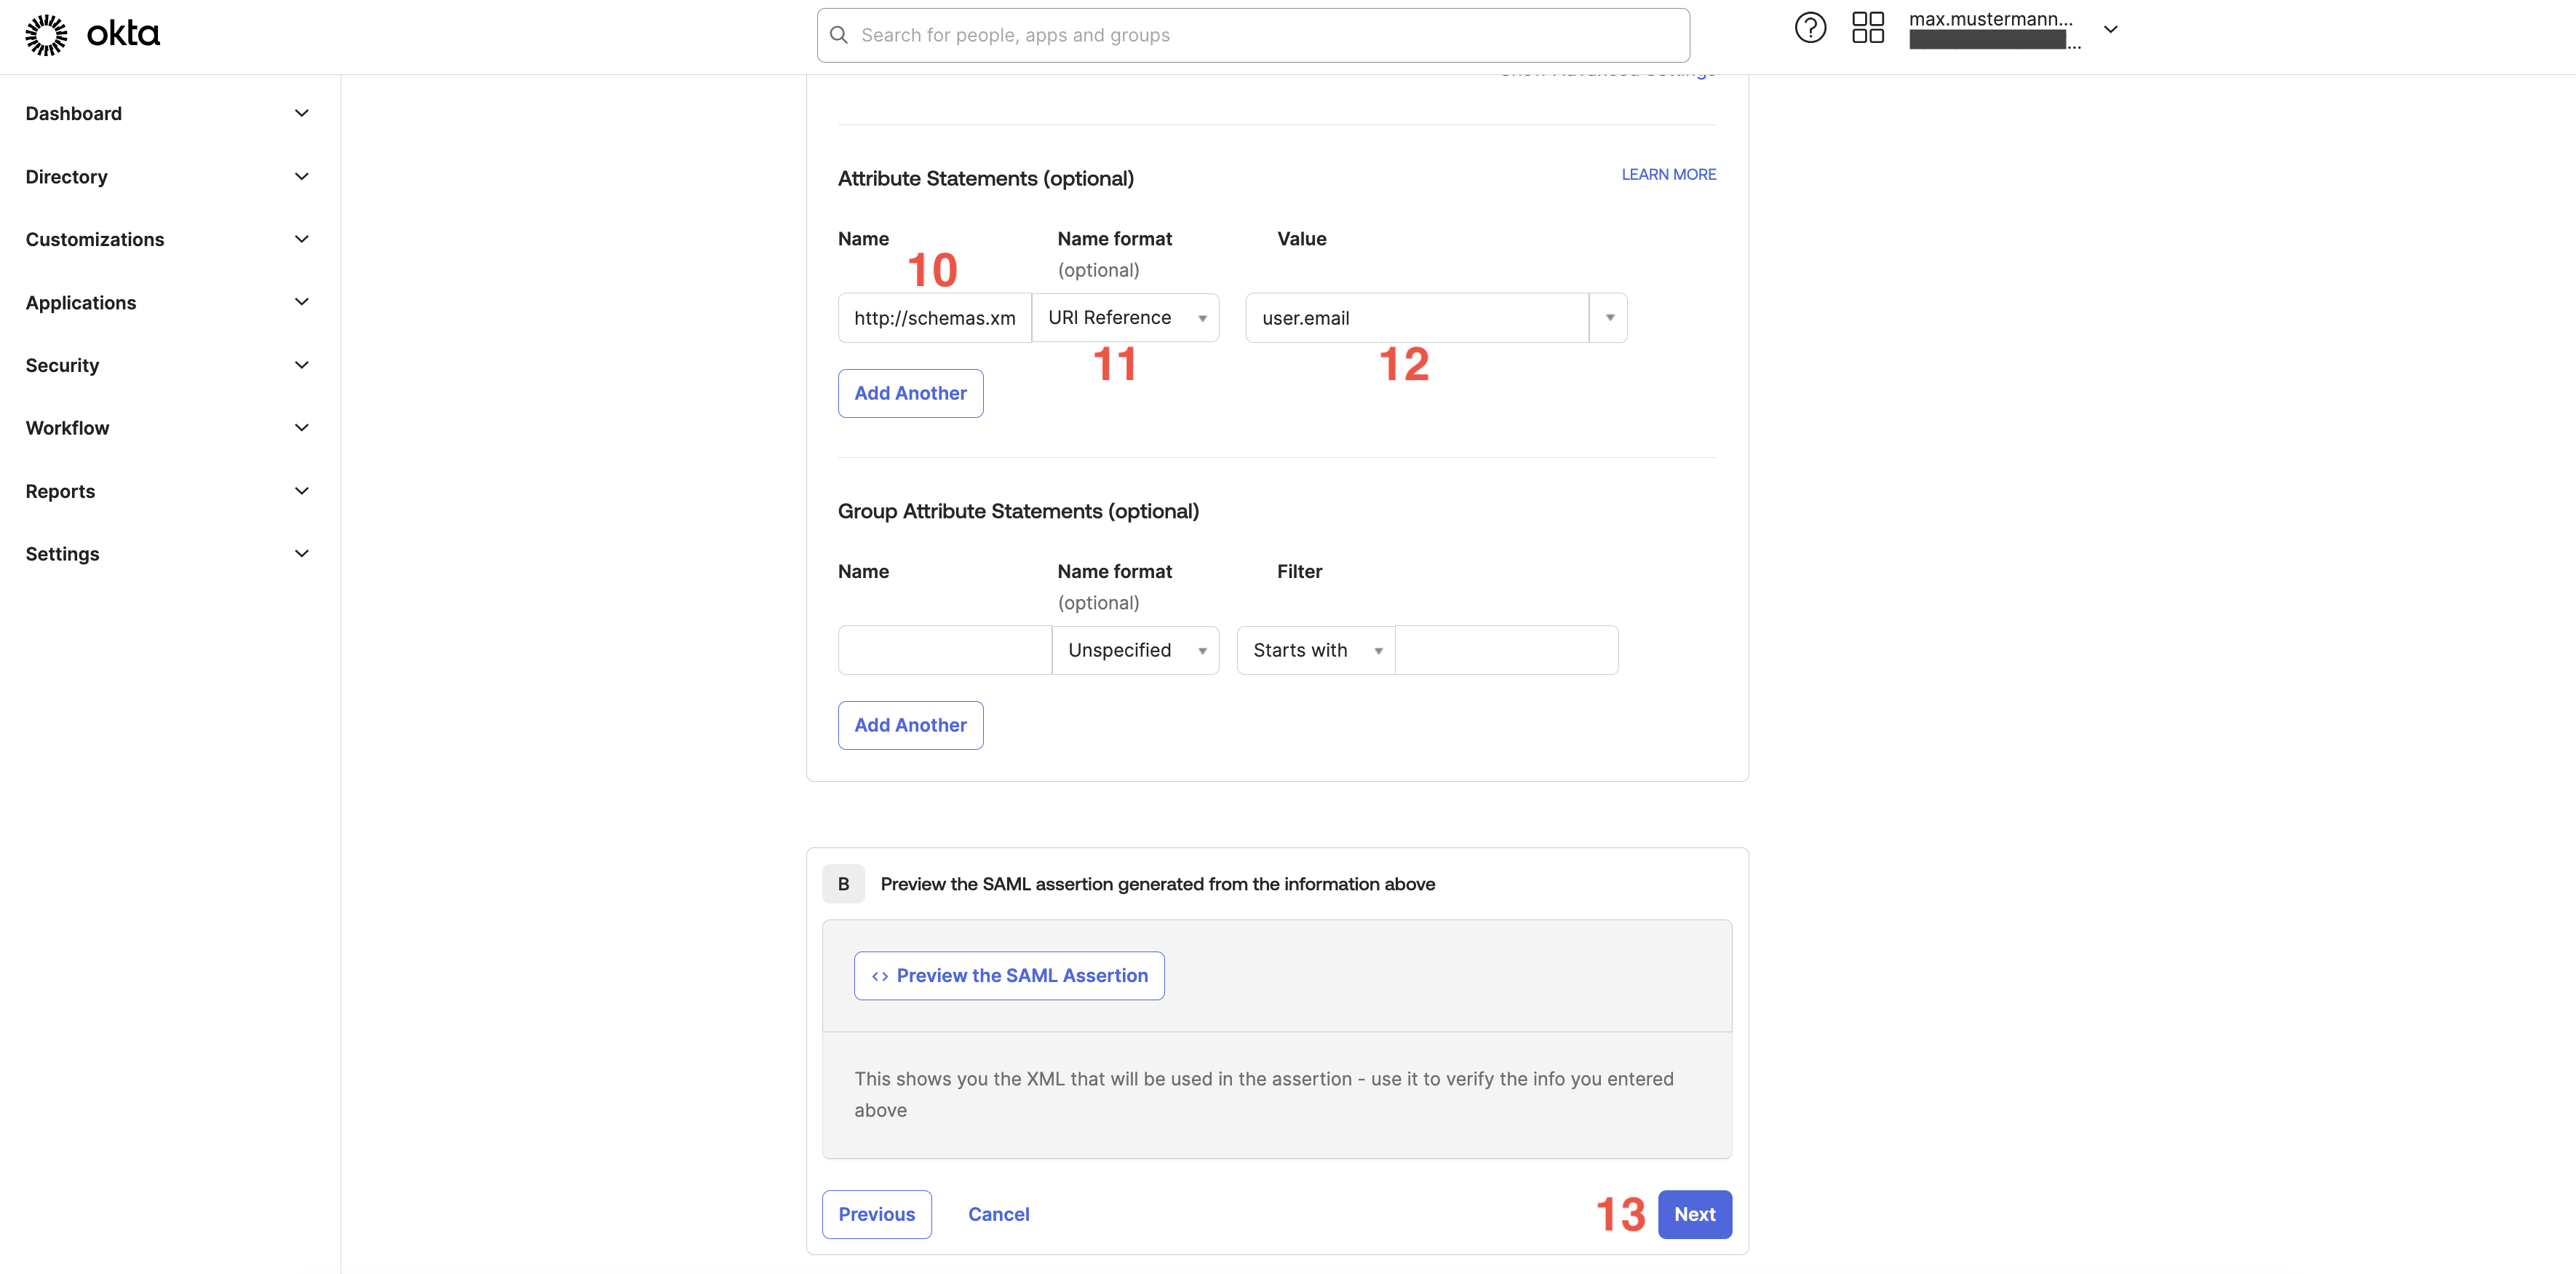
Task: Open the user.email value dropdown arrow
Action: tap(1609, 318)
